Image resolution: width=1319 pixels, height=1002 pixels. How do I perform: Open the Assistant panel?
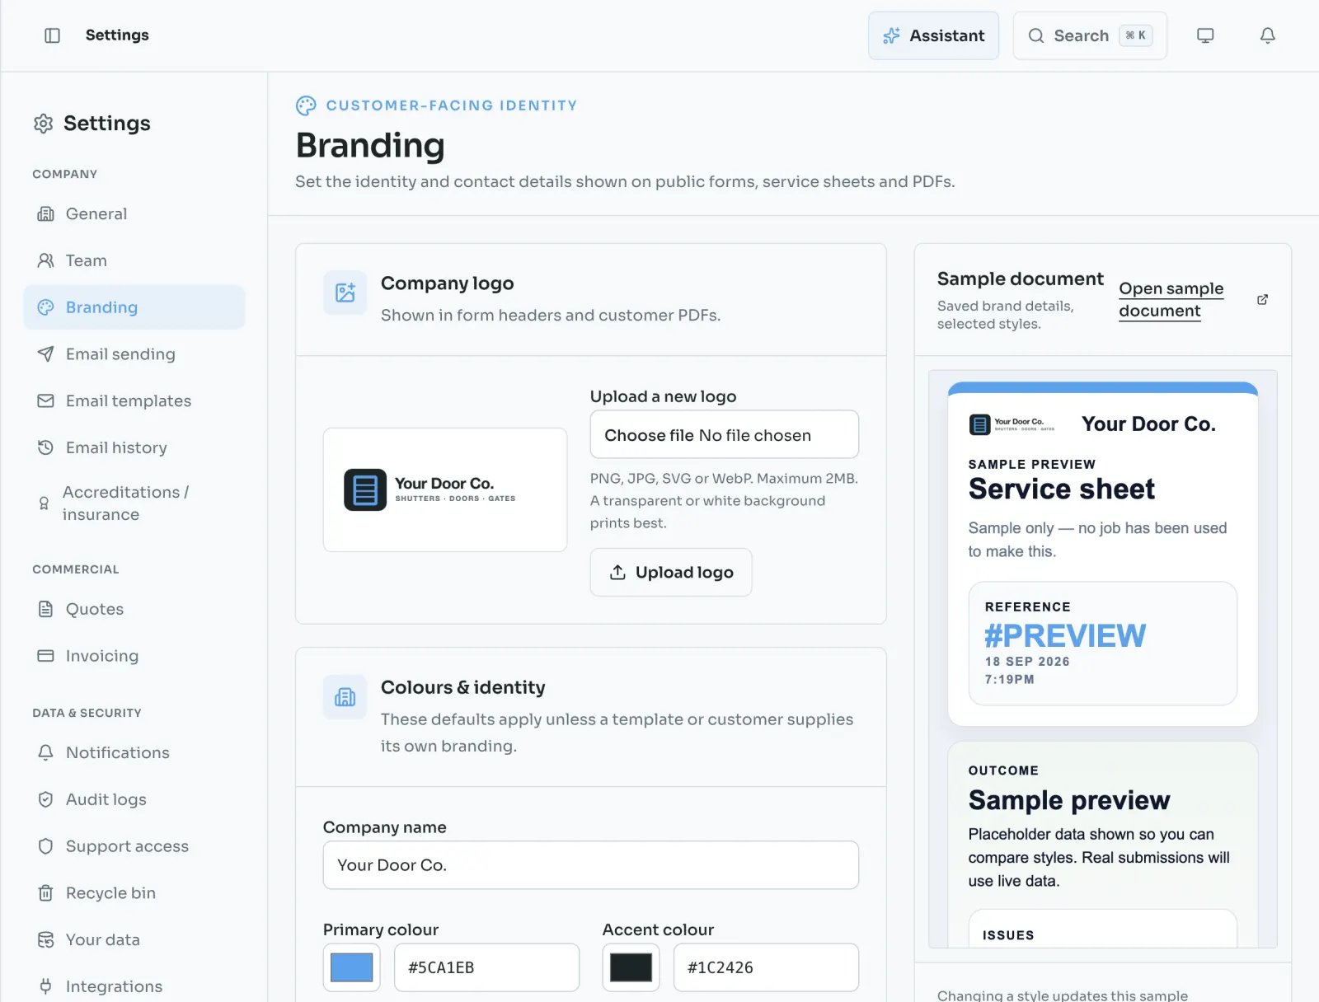click(x=933, y=35)
